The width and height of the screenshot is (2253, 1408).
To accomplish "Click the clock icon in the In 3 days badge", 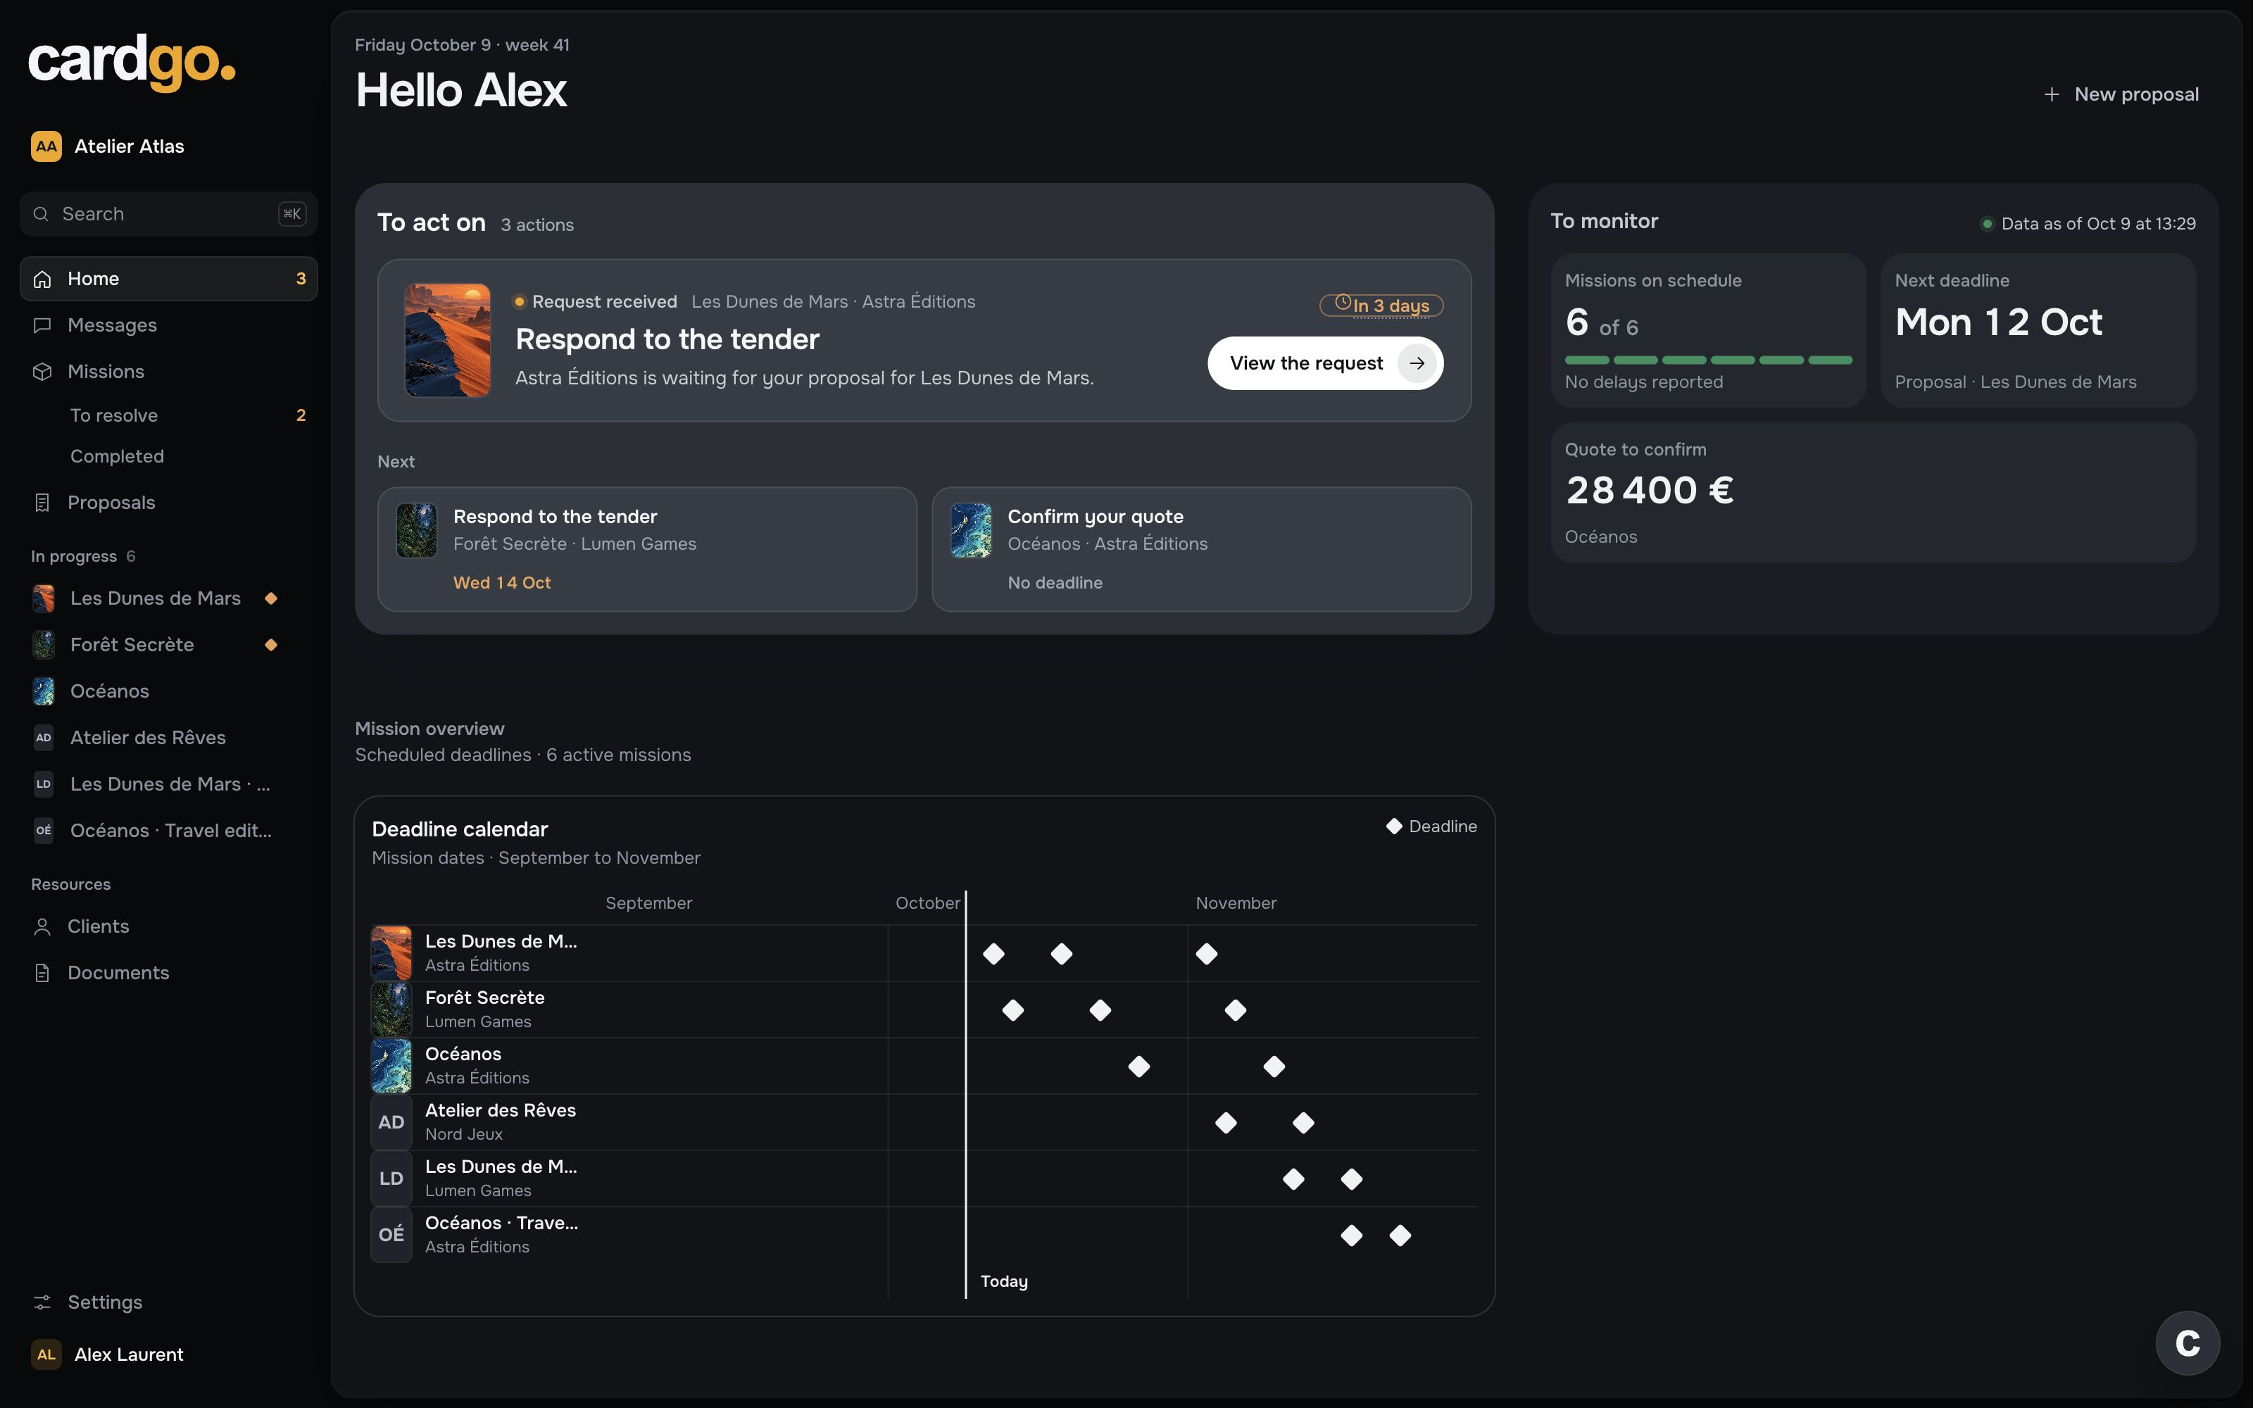I will pos(1343,303).
